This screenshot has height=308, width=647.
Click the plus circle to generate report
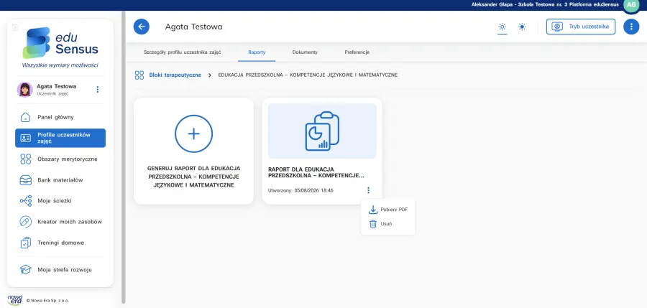pyautogui.click(x=193, y=134)
